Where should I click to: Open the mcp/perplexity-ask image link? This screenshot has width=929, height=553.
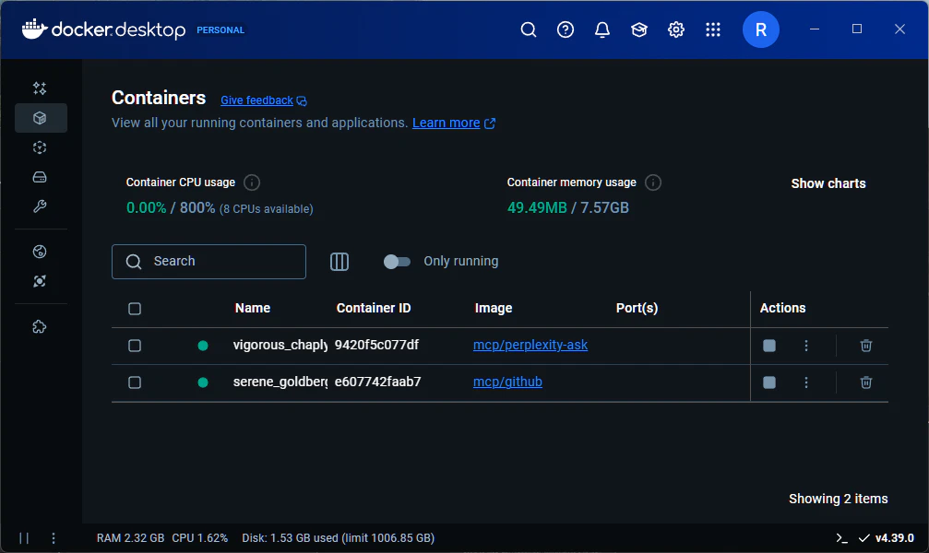(530, 346)
